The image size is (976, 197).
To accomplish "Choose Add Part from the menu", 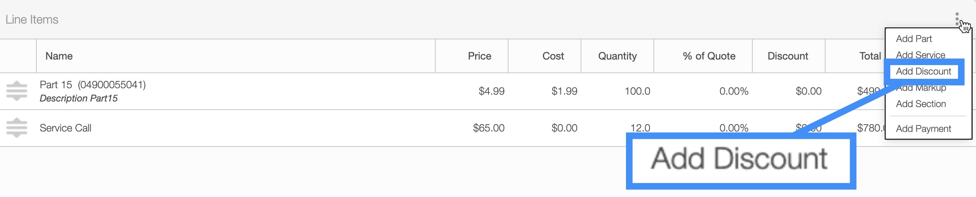I will click(913, 39).
